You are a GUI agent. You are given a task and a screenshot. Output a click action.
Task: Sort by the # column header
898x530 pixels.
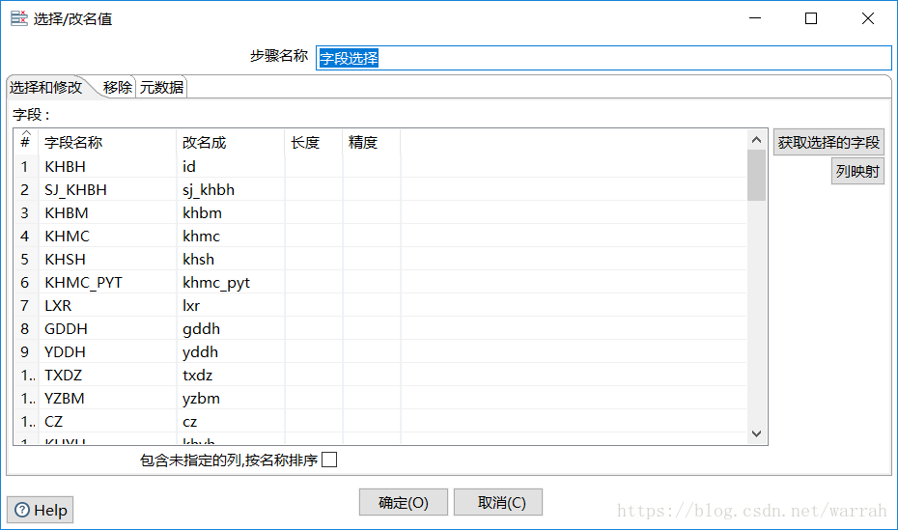point(25,141)
